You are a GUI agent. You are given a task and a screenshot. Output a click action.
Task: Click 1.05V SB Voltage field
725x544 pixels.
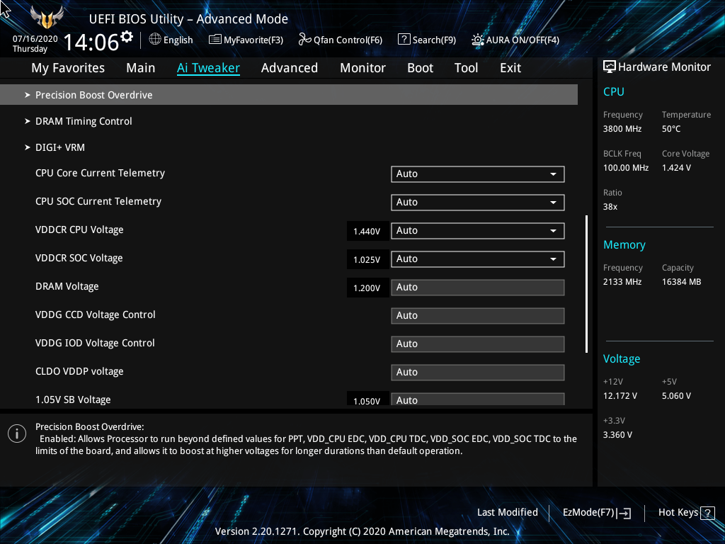(x=478, y=399)
